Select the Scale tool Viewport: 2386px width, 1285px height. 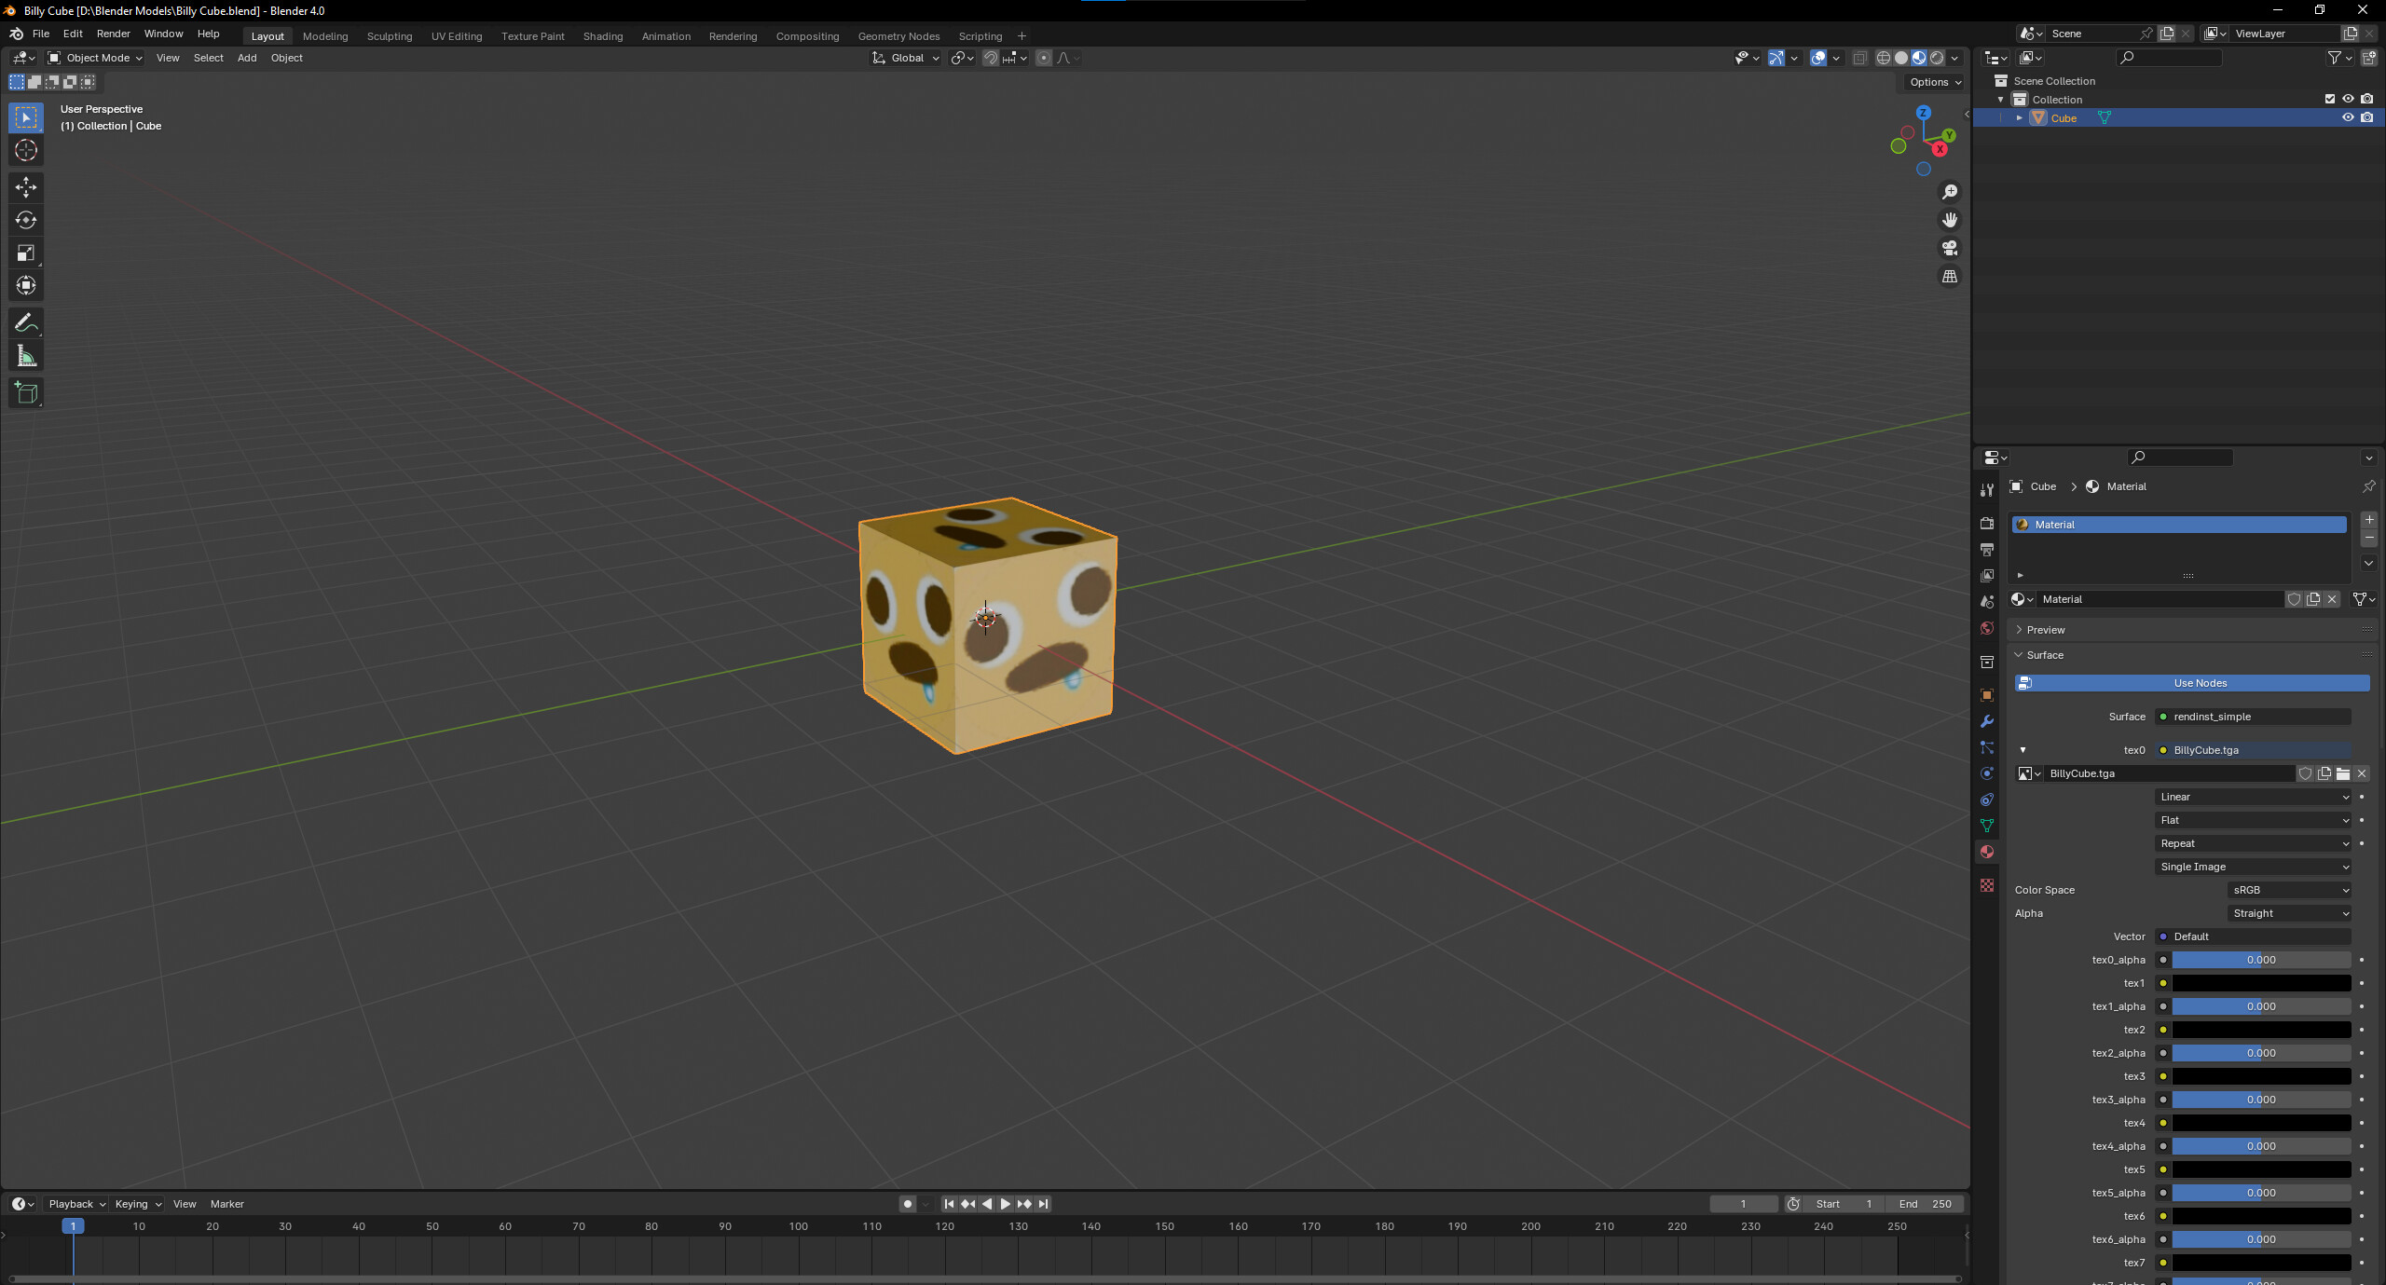(26, 253)
